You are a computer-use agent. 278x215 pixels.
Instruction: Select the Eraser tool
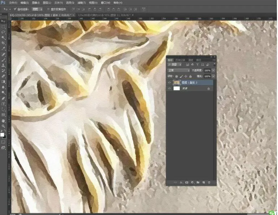[x=3, y=76]
